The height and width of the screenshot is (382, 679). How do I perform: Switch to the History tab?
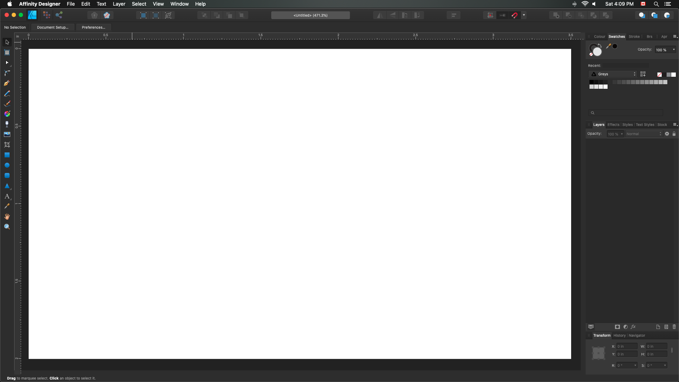pyautogui.click(x=619, y=335)
